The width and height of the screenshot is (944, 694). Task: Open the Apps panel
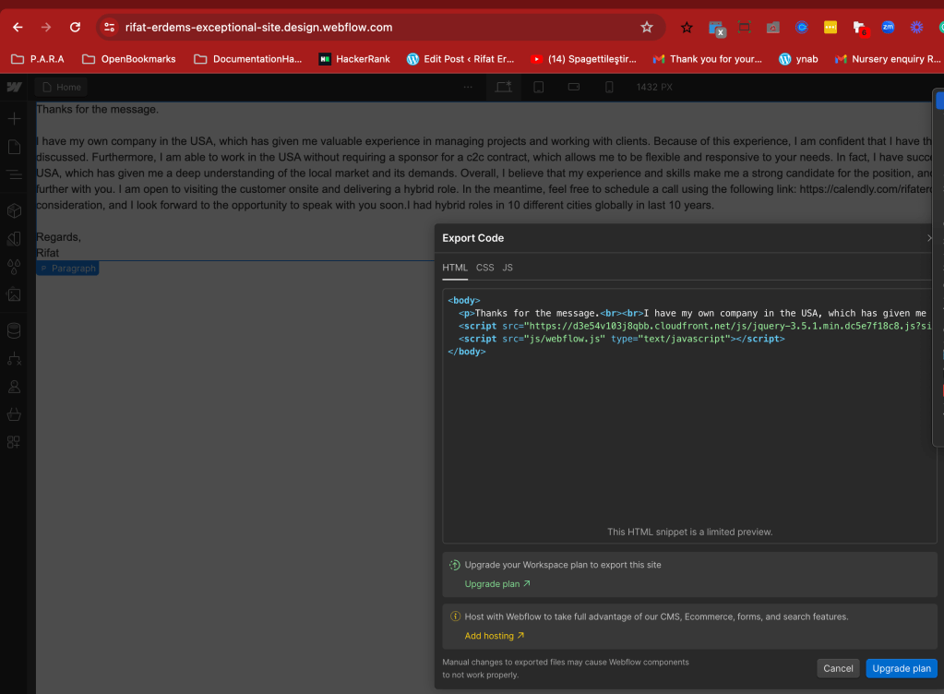14,442
